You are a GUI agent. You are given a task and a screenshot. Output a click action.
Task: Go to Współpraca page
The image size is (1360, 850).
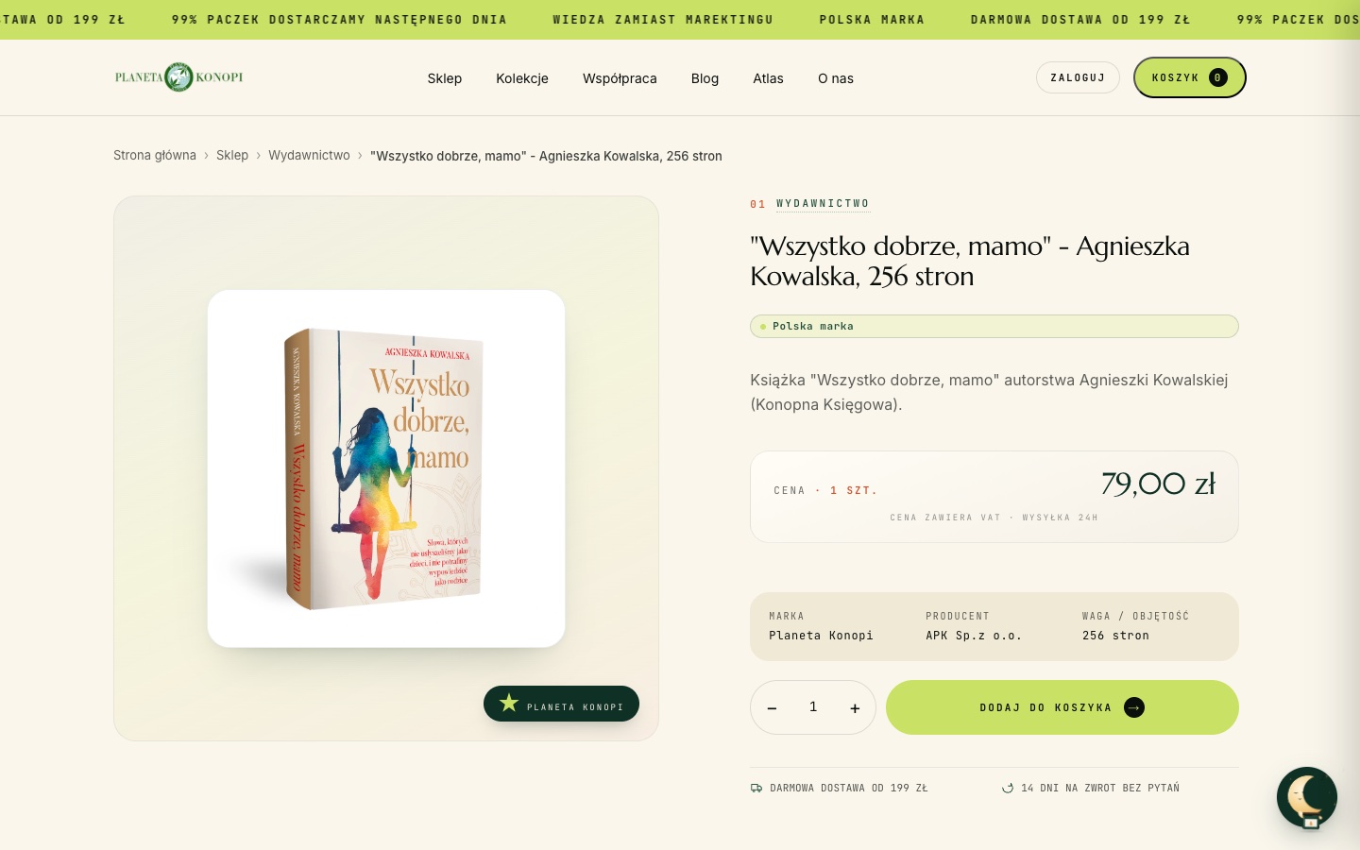pos(620,78)
